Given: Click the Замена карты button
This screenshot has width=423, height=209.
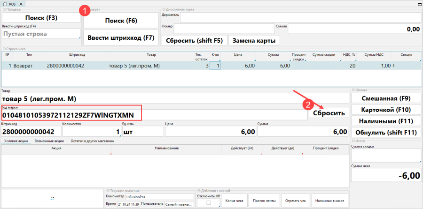Looking at the screenshot, I should coord(254,40).
